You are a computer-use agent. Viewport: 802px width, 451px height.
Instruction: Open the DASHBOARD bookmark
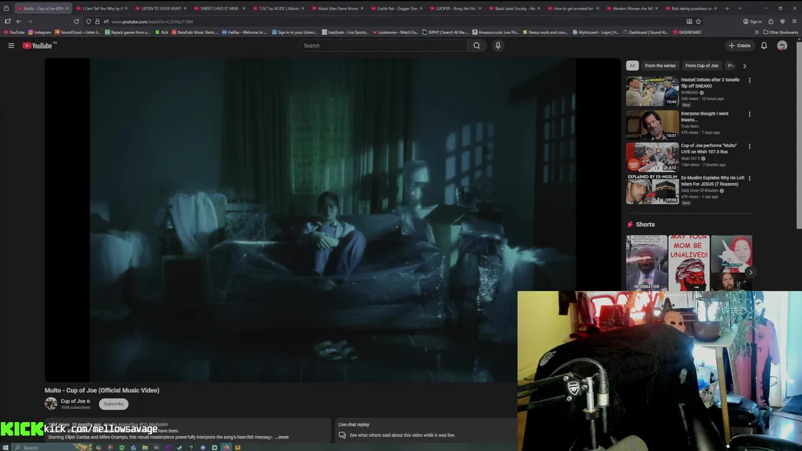(x=687, y=32)
